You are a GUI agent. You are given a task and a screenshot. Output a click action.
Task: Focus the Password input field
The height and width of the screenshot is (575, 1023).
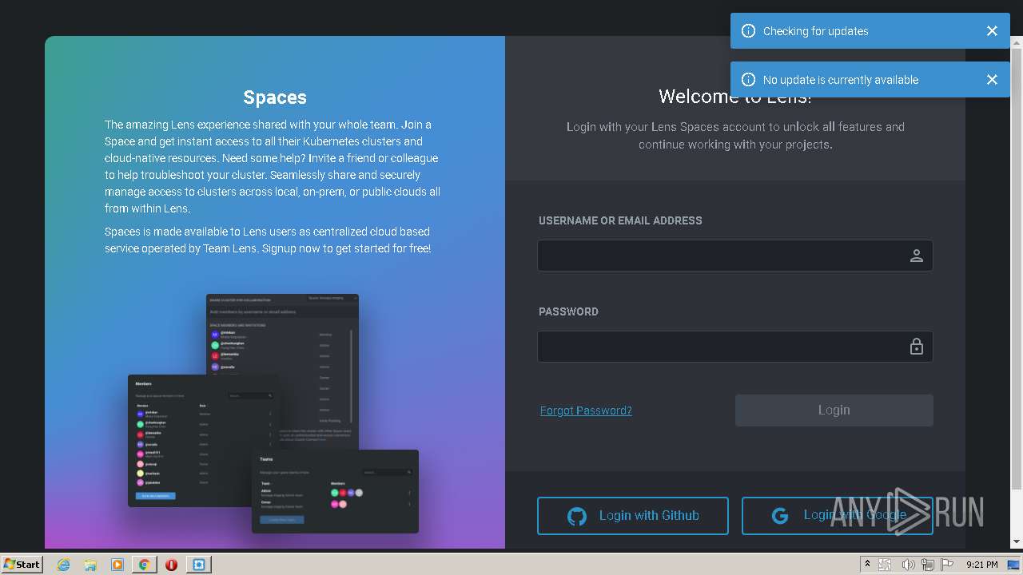(x=735, y=347)
